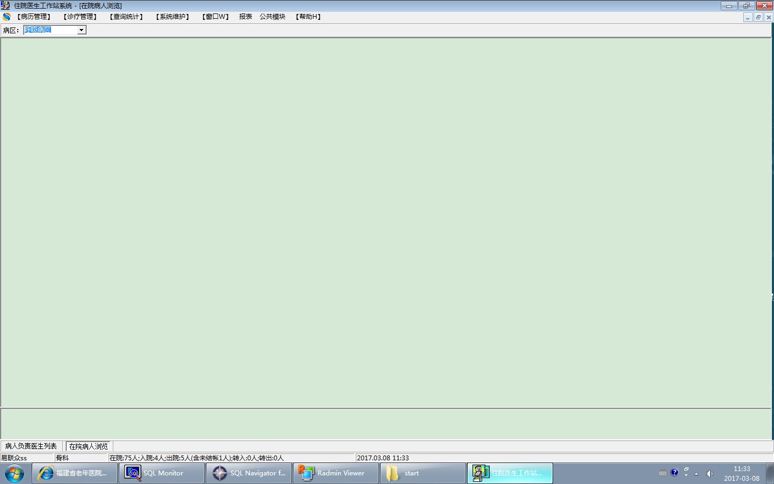Viewport: 774px width, 484px height.
Task: Click status bar timestamp 2017.03.08 11:33
Action: coord(383,458)
